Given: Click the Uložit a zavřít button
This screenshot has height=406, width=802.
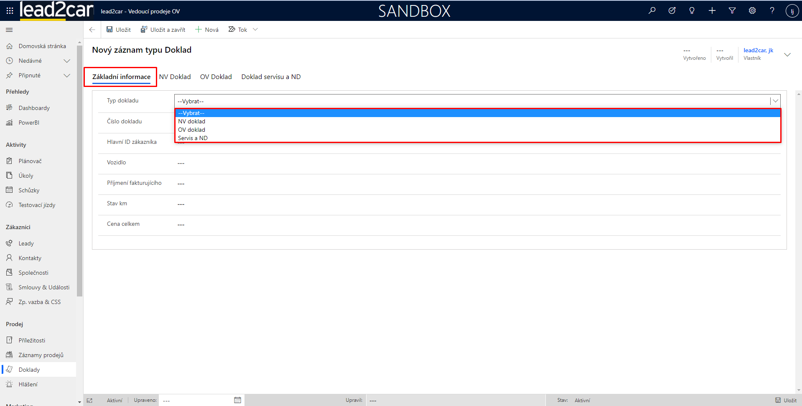Looking at the screenshot, I should [x=163, y=30].
